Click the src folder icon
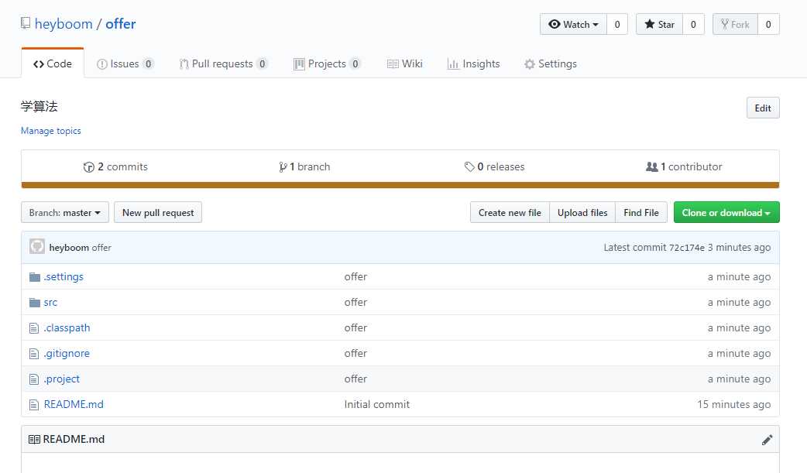Image resolution: width=807 pixels, height=473 pixels. click(x=35, y=303)
